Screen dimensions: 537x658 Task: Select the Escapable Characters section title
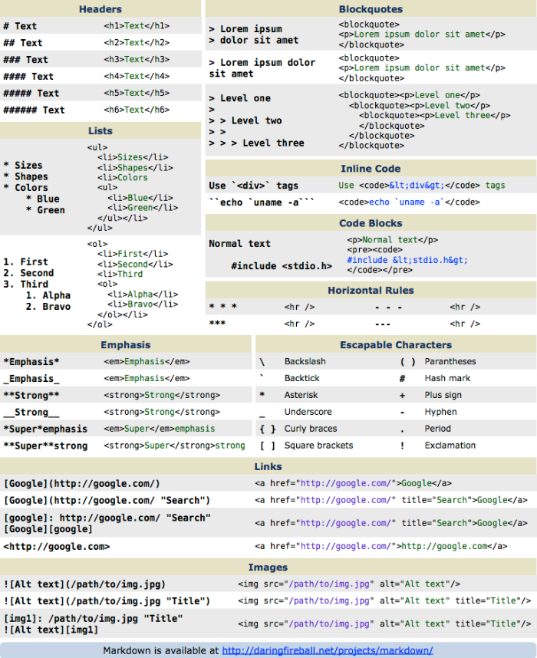(396, 345)
